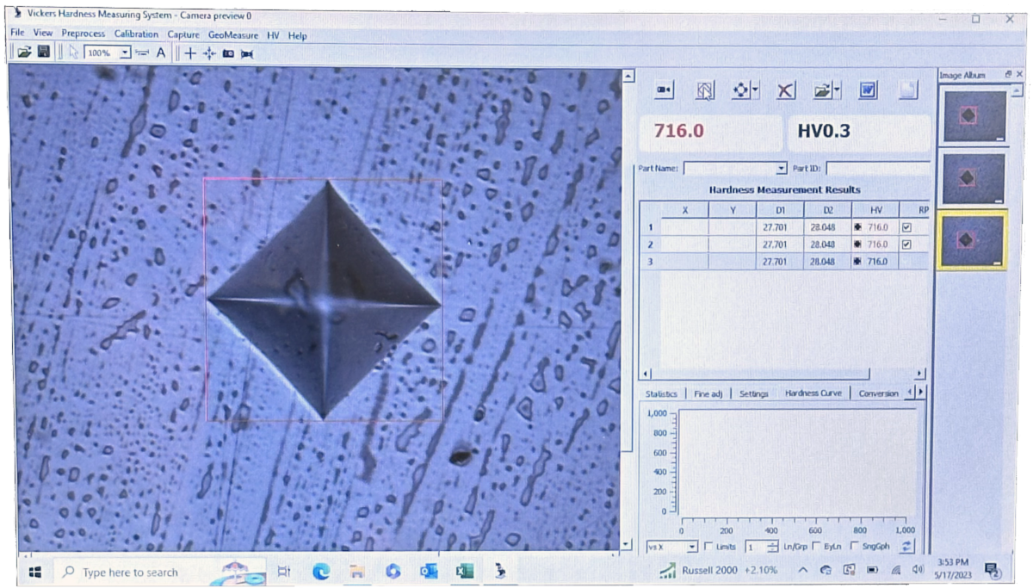This screenshot has width=1033, height=588.
Task: Expand the Part Name dropdown
Action: [781, 169]
